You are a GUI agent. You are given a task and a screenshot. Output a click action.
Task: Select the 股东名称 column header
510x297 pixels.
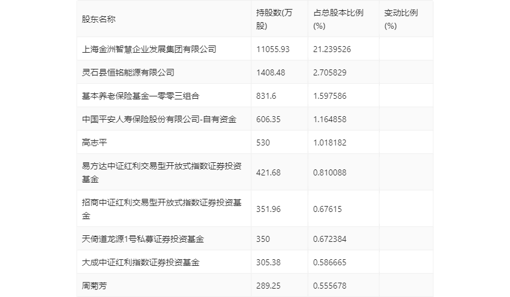[x=98, y=19]
